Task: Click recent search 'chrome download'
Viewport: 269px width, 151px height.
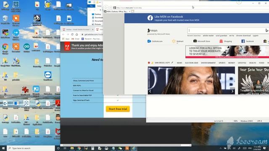Action: (x=243, y=36)
